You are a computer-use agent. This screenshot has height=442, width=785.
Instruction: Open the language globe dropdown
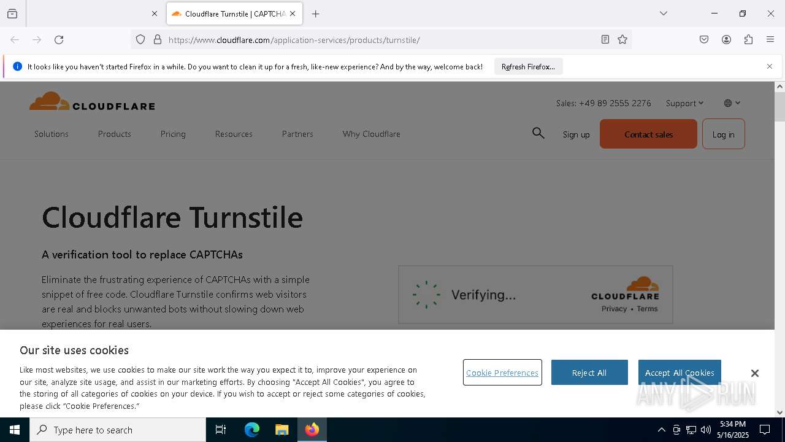pyautogui.click(x=732, y=103)
